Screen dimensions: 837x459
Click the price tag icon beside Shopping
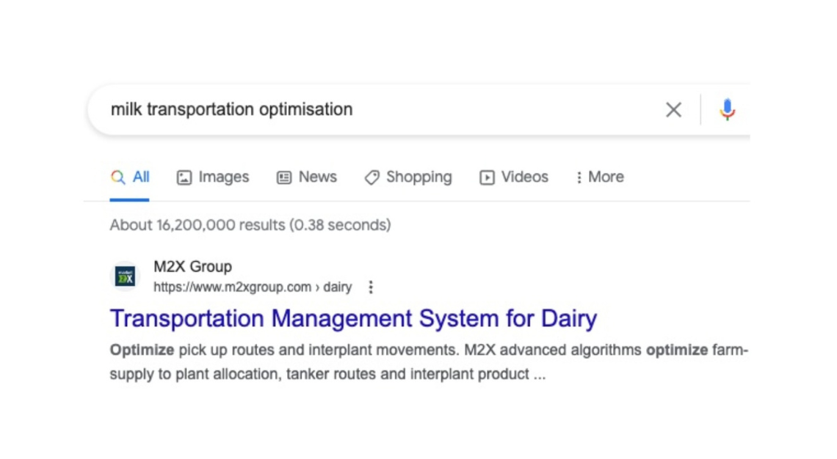coord(372,177)
